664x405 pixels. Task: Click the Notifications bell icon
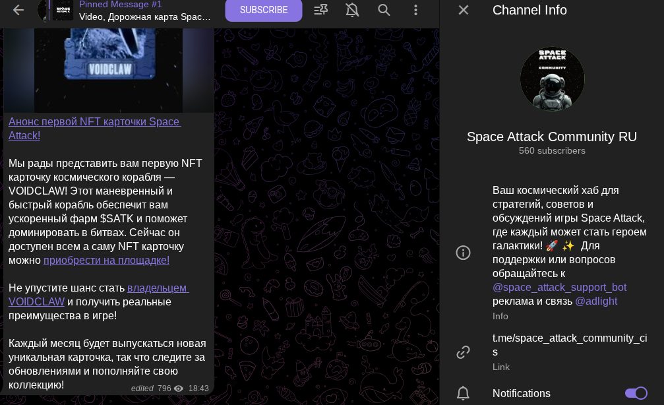pos(463,393)
